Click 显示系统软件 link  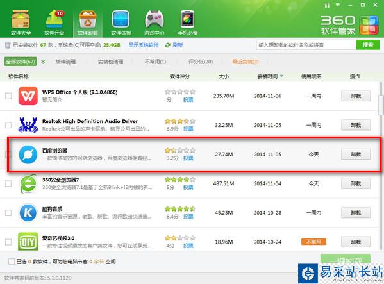coord(144,45)
